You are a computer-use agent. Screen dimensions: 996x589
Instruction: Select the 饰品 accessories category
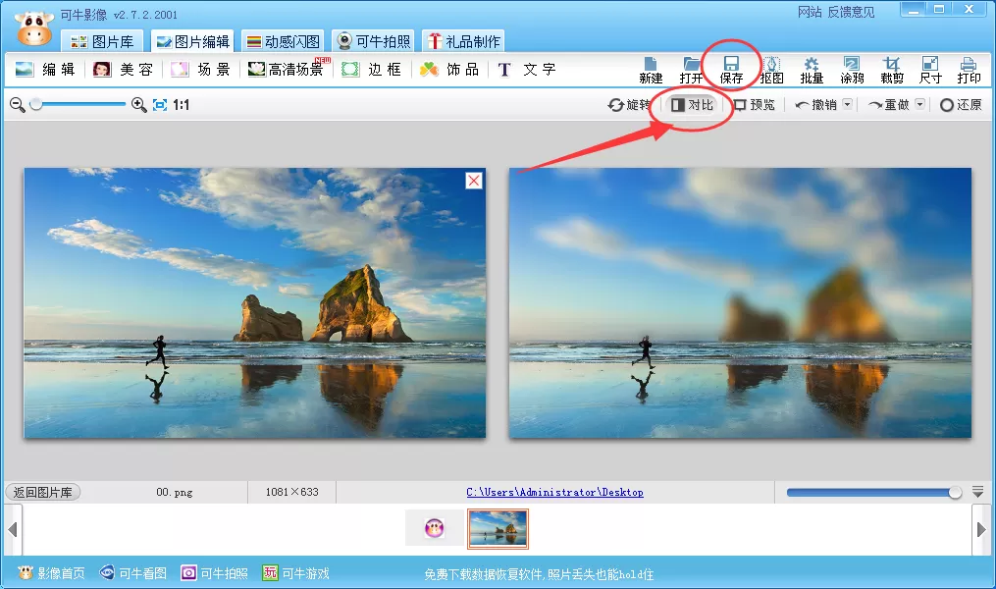(449, 70)
